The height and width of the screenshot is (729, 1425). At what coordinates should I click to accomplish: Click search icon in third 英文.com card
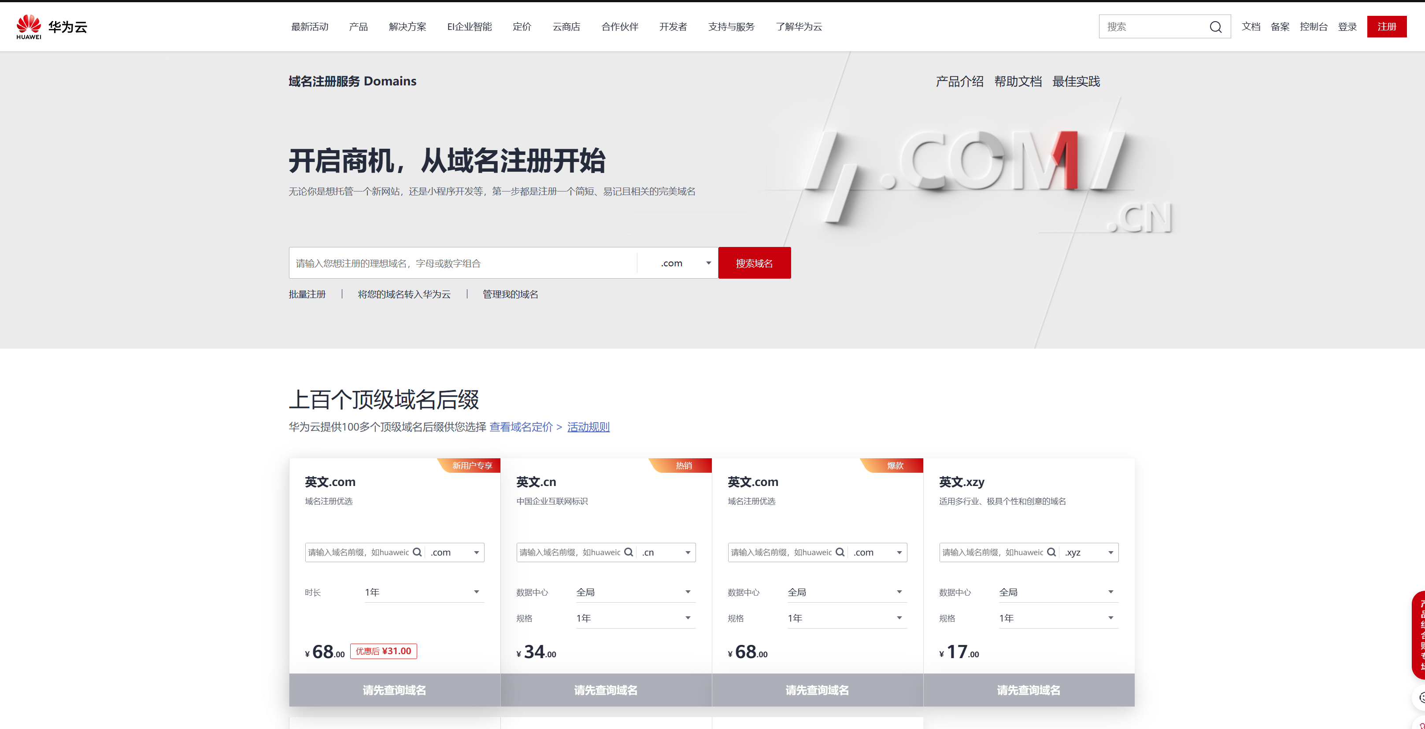tap(840, 552)
